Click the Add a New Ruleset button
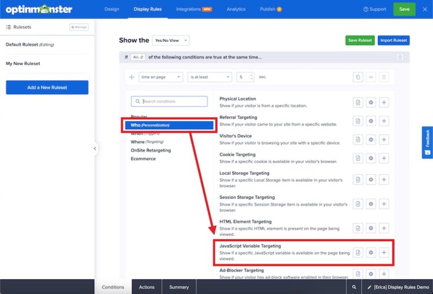This screenshot has width=433, height=294. (47, 87)
